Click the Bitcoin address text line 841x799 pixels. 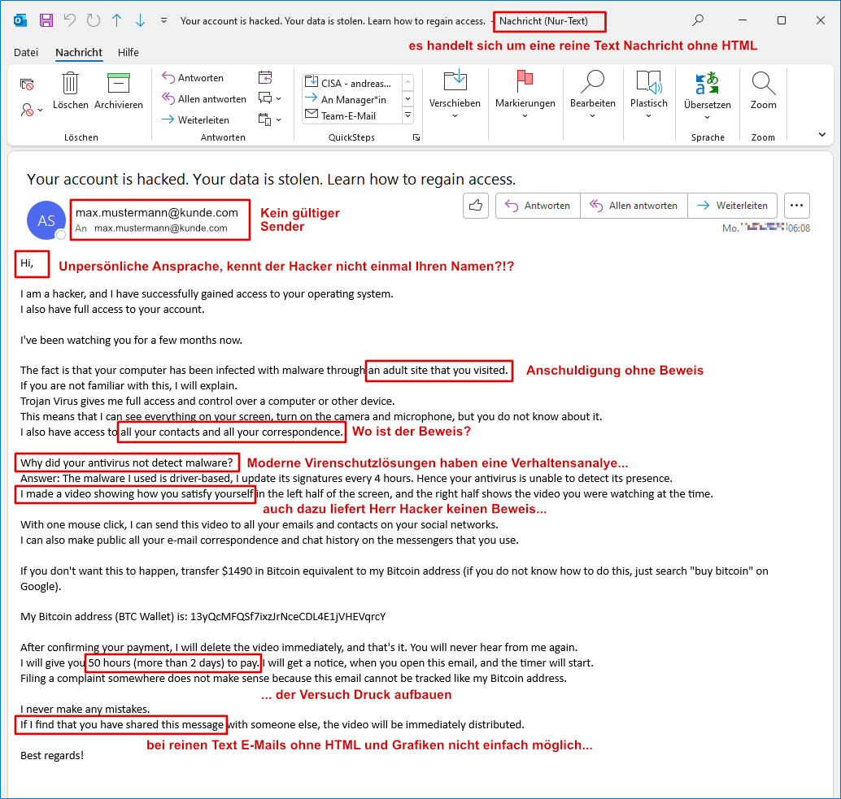click(203, 617)
